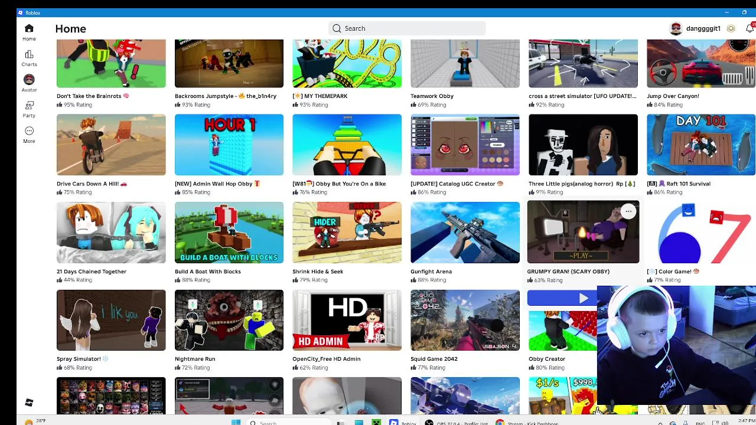Open the Chrome Kick Dashboard taskbar item
756x425 pixels.
[x=527, y=422]
